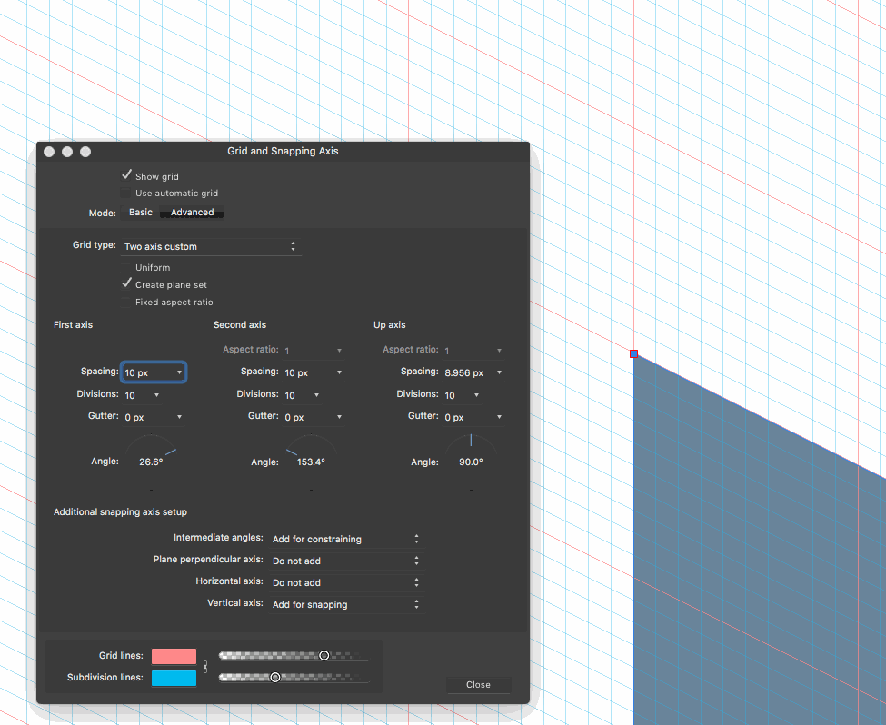Close the Grid and Snapping Axis dialog
Image resolution: width=886 pixels, height=725 pixels.
[478, 684]
